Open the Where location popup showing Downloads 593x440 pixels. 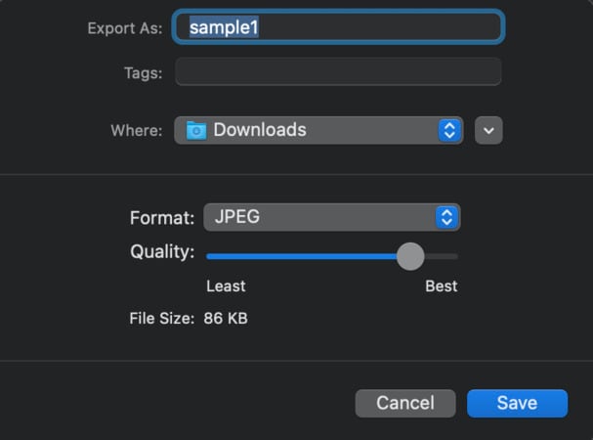(x=318, y=130)
